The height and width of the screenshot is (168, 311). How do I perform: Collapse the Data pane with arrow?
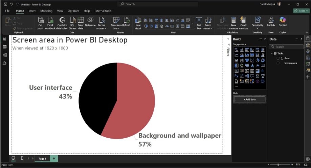tap(302, 39)
